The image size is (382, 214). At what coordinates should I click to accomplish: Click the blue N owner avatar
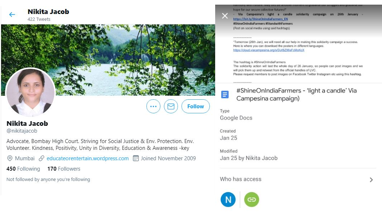(228, 200)
